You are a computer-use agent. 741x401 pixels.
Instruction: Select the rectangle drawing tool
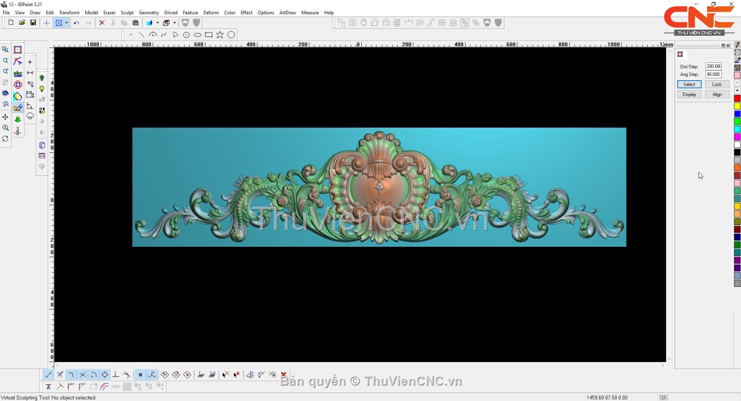coord(209,35)
